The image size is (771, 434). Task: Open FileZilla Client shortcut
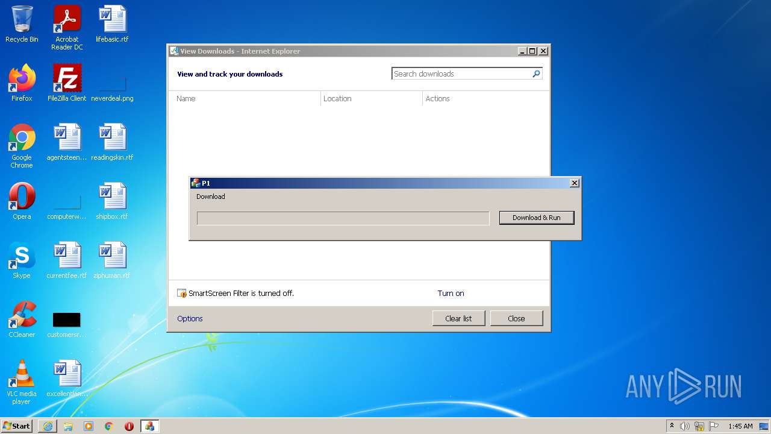coord(67,83)
